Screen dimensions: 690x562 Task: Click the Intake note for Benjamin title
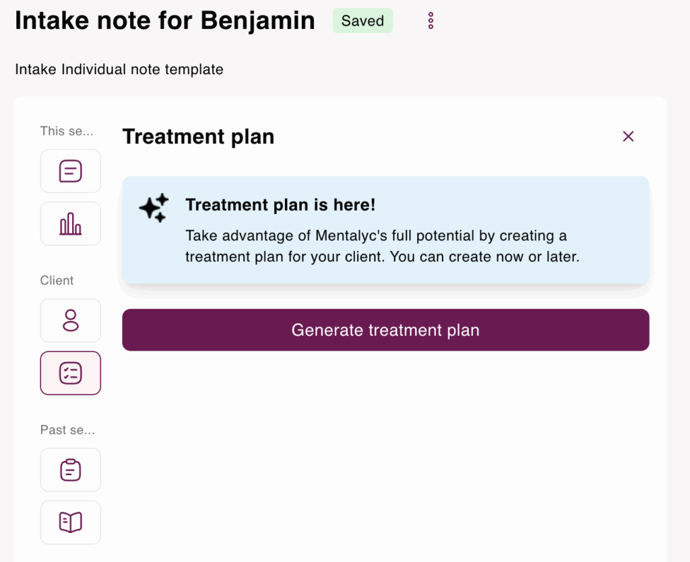[x=165, y=21]
